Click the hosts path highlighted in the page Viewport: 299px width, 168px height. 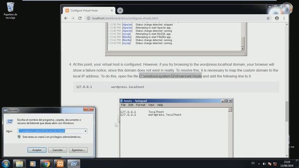(x=170, y=76)
